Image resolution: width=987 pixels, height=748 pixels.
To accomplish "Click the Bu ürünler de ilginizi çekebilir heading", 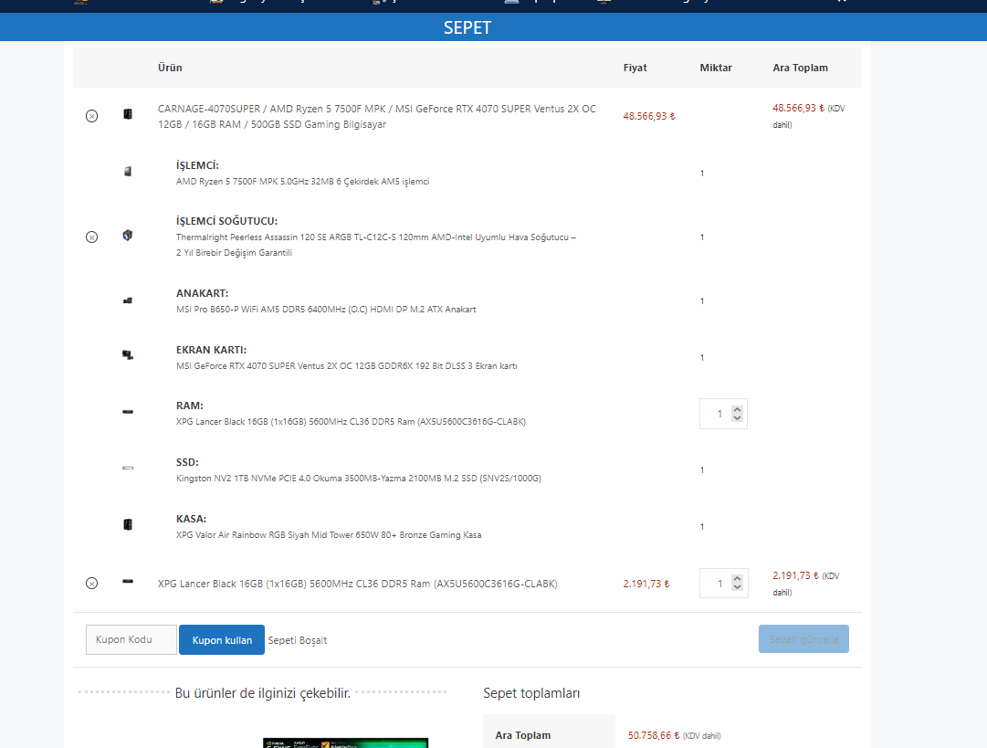I will [262, 693].
